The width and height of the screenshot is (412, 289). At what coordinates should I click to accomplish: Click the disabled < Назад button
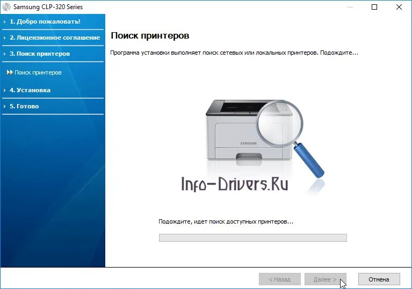pos(279,279)
